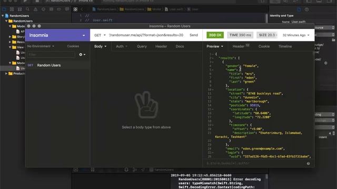
Task: Switch to Timeline tab
Action: (x=285, y=47)
